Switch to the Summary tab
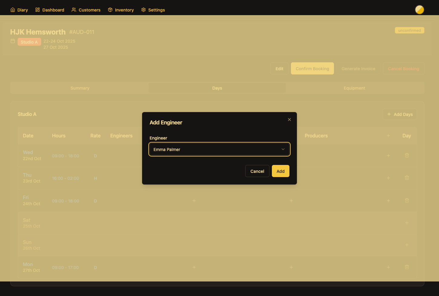439x296 pixels. point(80,88)
